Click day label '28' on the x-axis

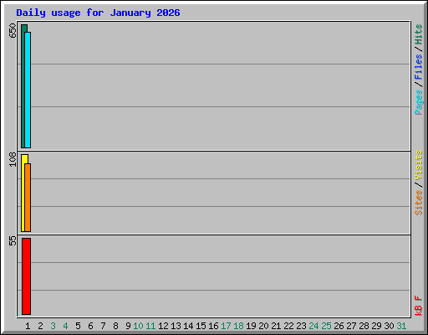click(x=364, y=326)
